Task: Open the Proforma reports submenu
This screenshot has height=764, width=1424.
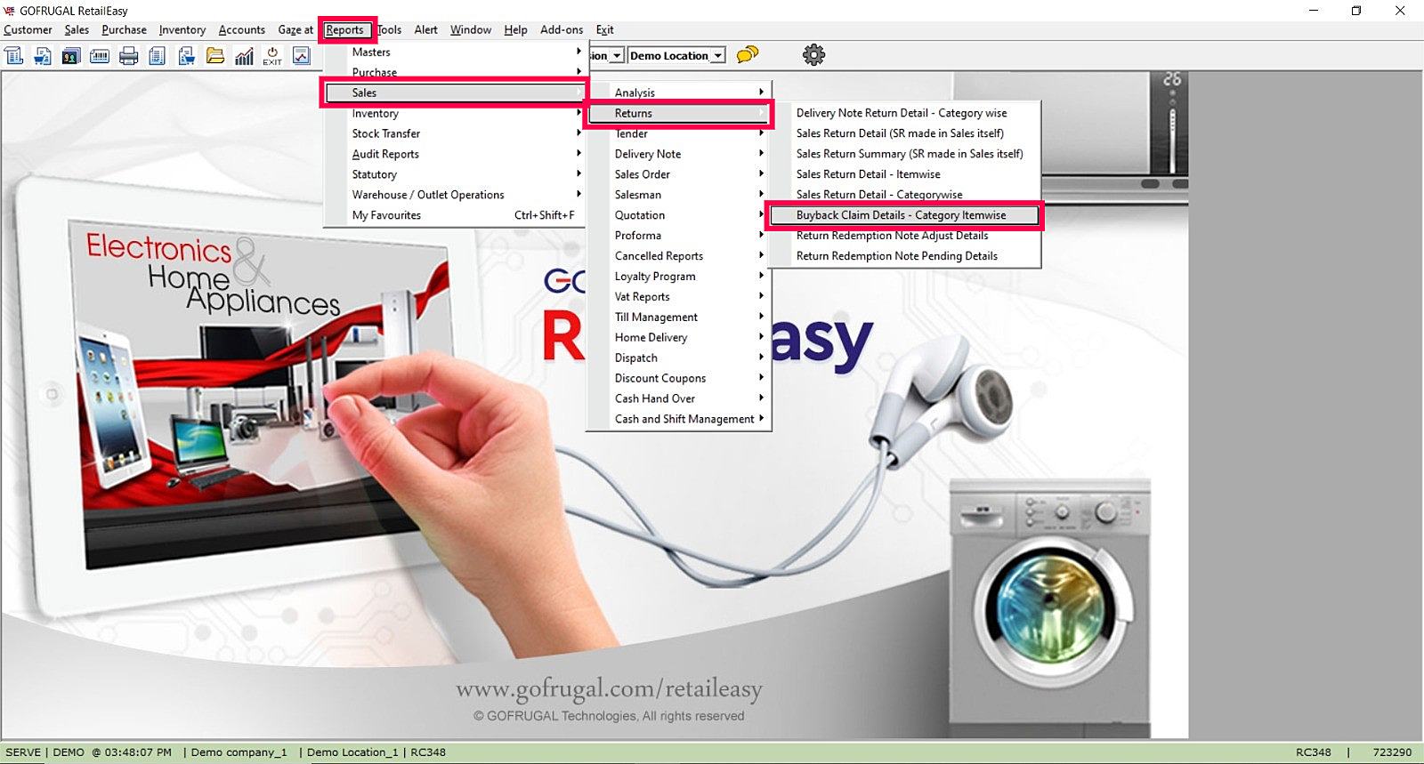Action: [x=679, y=236]
